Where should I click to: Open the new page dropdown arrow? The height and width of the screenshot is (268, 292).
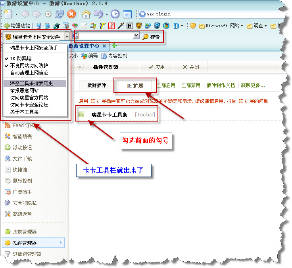(16, 14)
